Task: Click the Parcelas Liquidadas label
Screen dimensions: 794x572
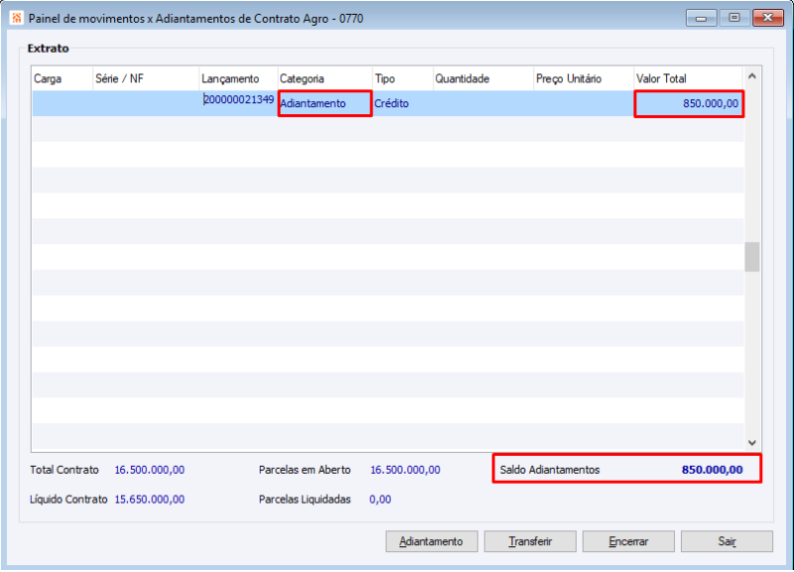Action: pyautogui.click(x=305, y=500)
